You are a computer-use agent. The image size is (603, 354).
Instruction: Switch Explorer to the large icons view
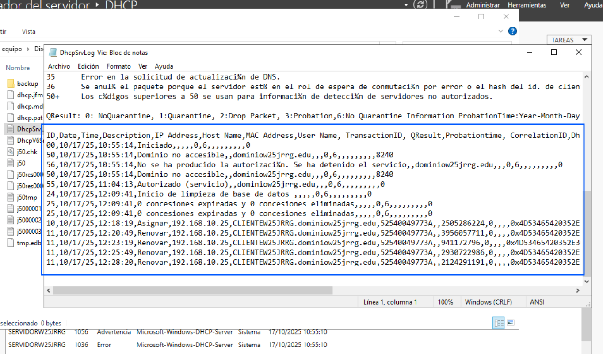[510, 323]
